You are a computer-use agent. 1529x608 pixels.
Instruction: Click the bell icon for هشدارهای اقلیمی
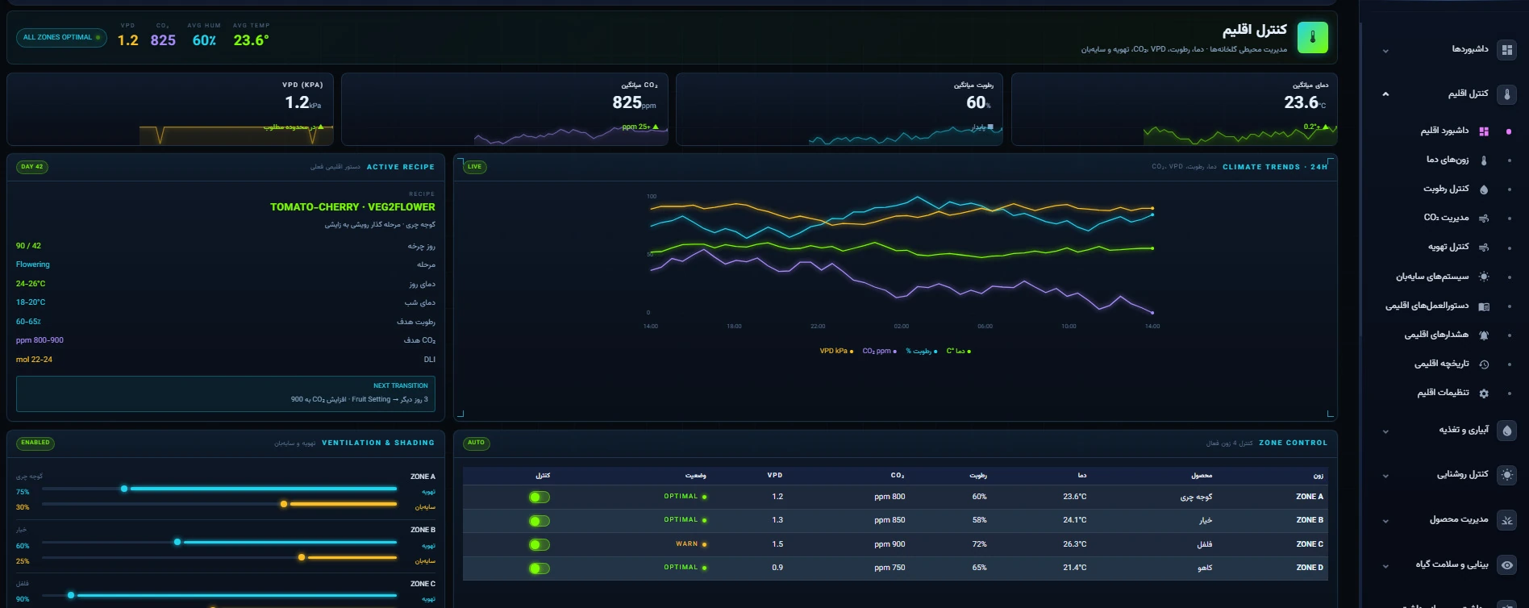pyautogui.click(x=1484, y=335)
